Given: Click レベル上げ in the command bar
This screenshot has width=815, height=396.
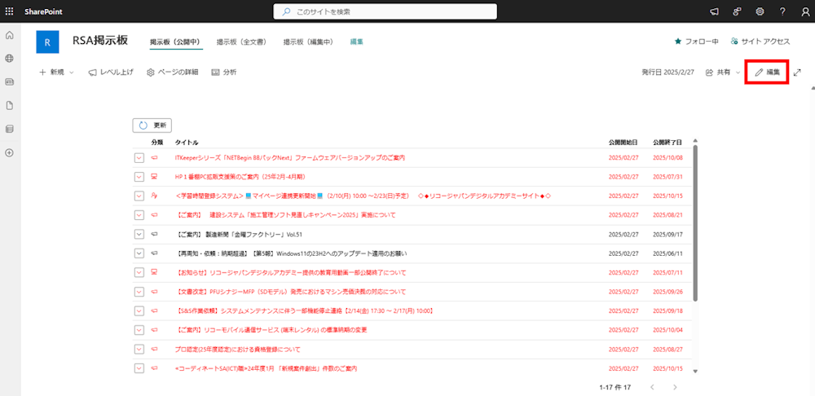Looking at the screenshot, I should [x=111, y=73].
